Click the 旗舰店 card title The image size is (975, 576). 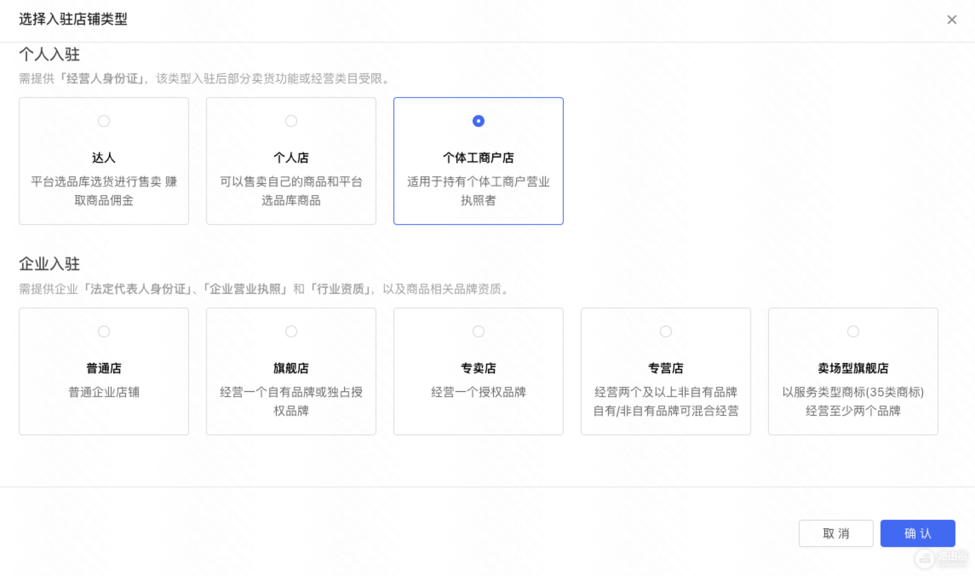291,368
